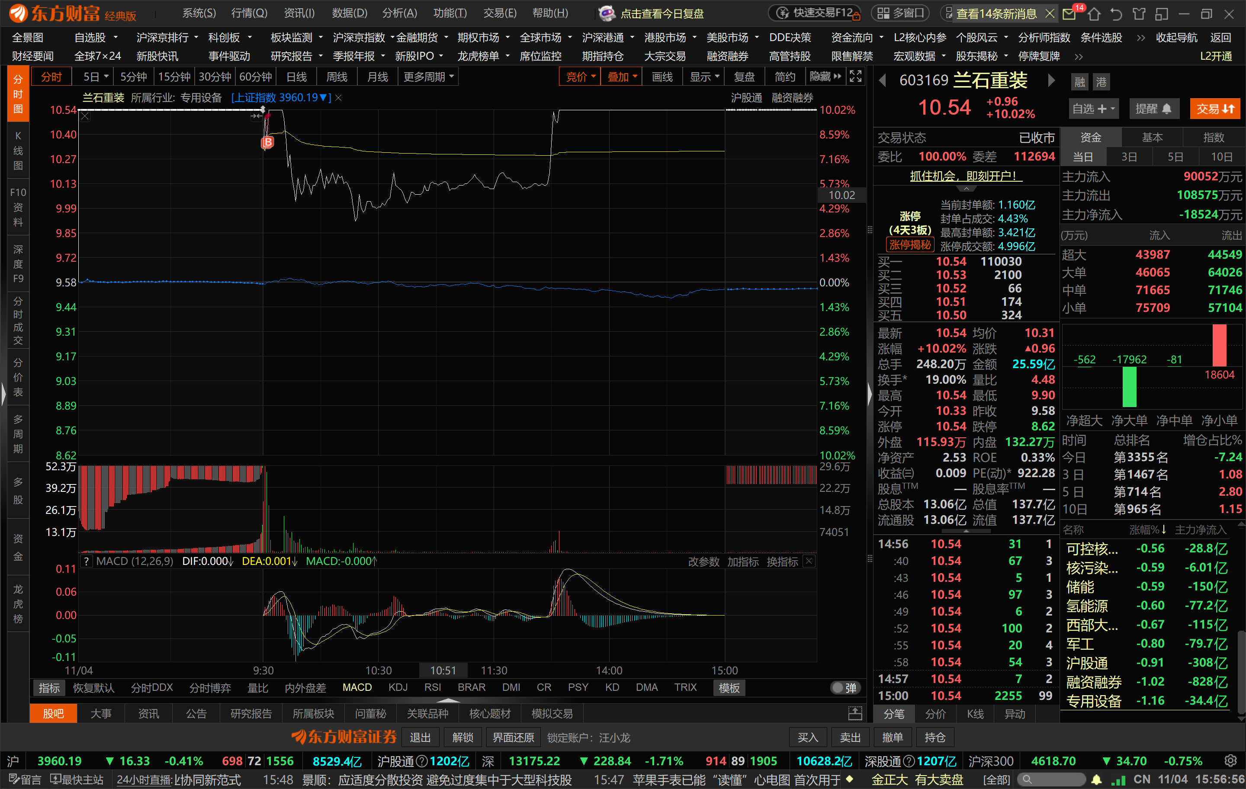Go to previous stock arrow
The height and width of the screenshot is (789, 1246).
coord(883,80)
